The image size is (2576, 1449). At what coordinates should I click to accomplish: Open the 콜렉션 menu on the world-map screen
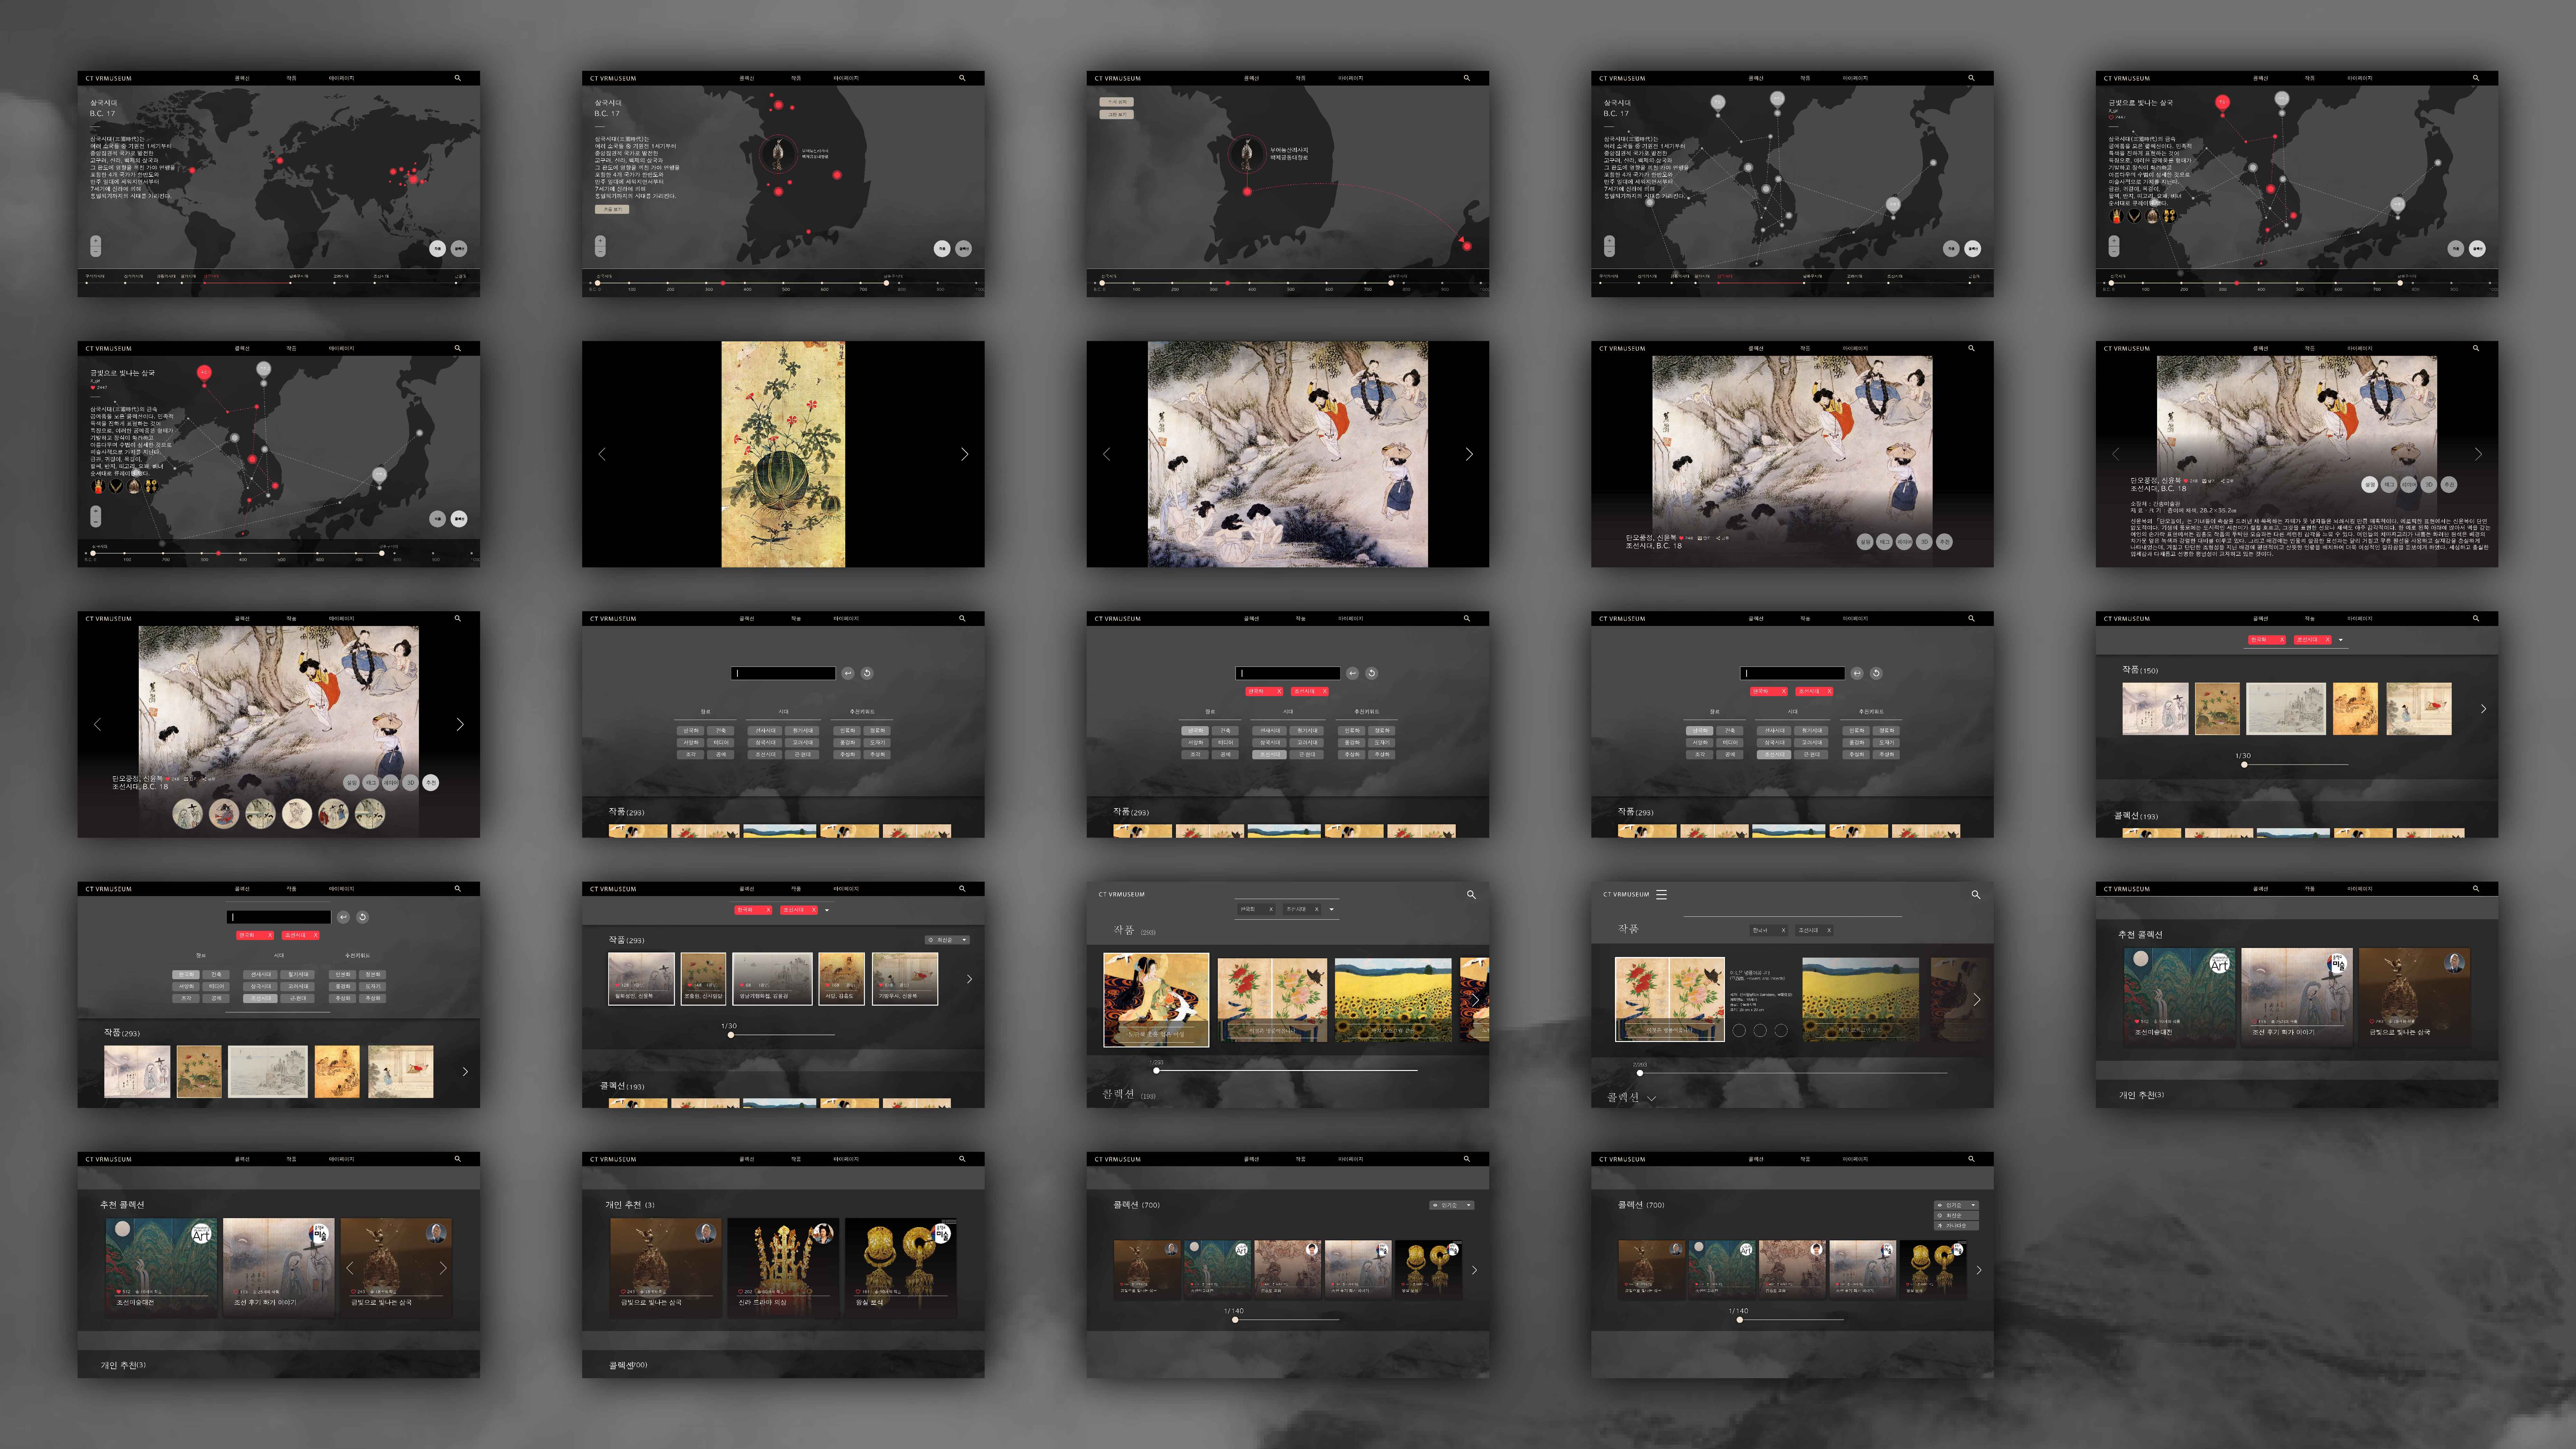[242, 78]
